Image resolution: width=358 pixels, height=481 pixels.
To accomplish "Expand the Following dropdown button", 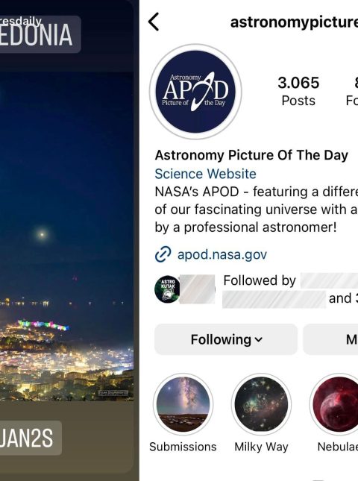I will [226, 339].
